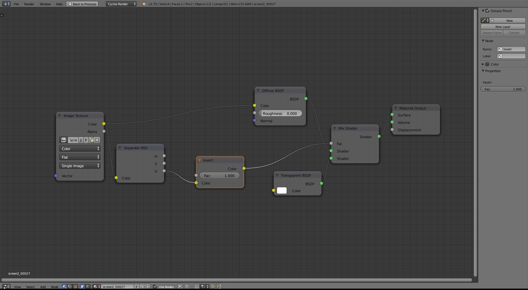Enable the custom Color checkbox in node panel
Screen dimensions: 528x290
point(487,64)
